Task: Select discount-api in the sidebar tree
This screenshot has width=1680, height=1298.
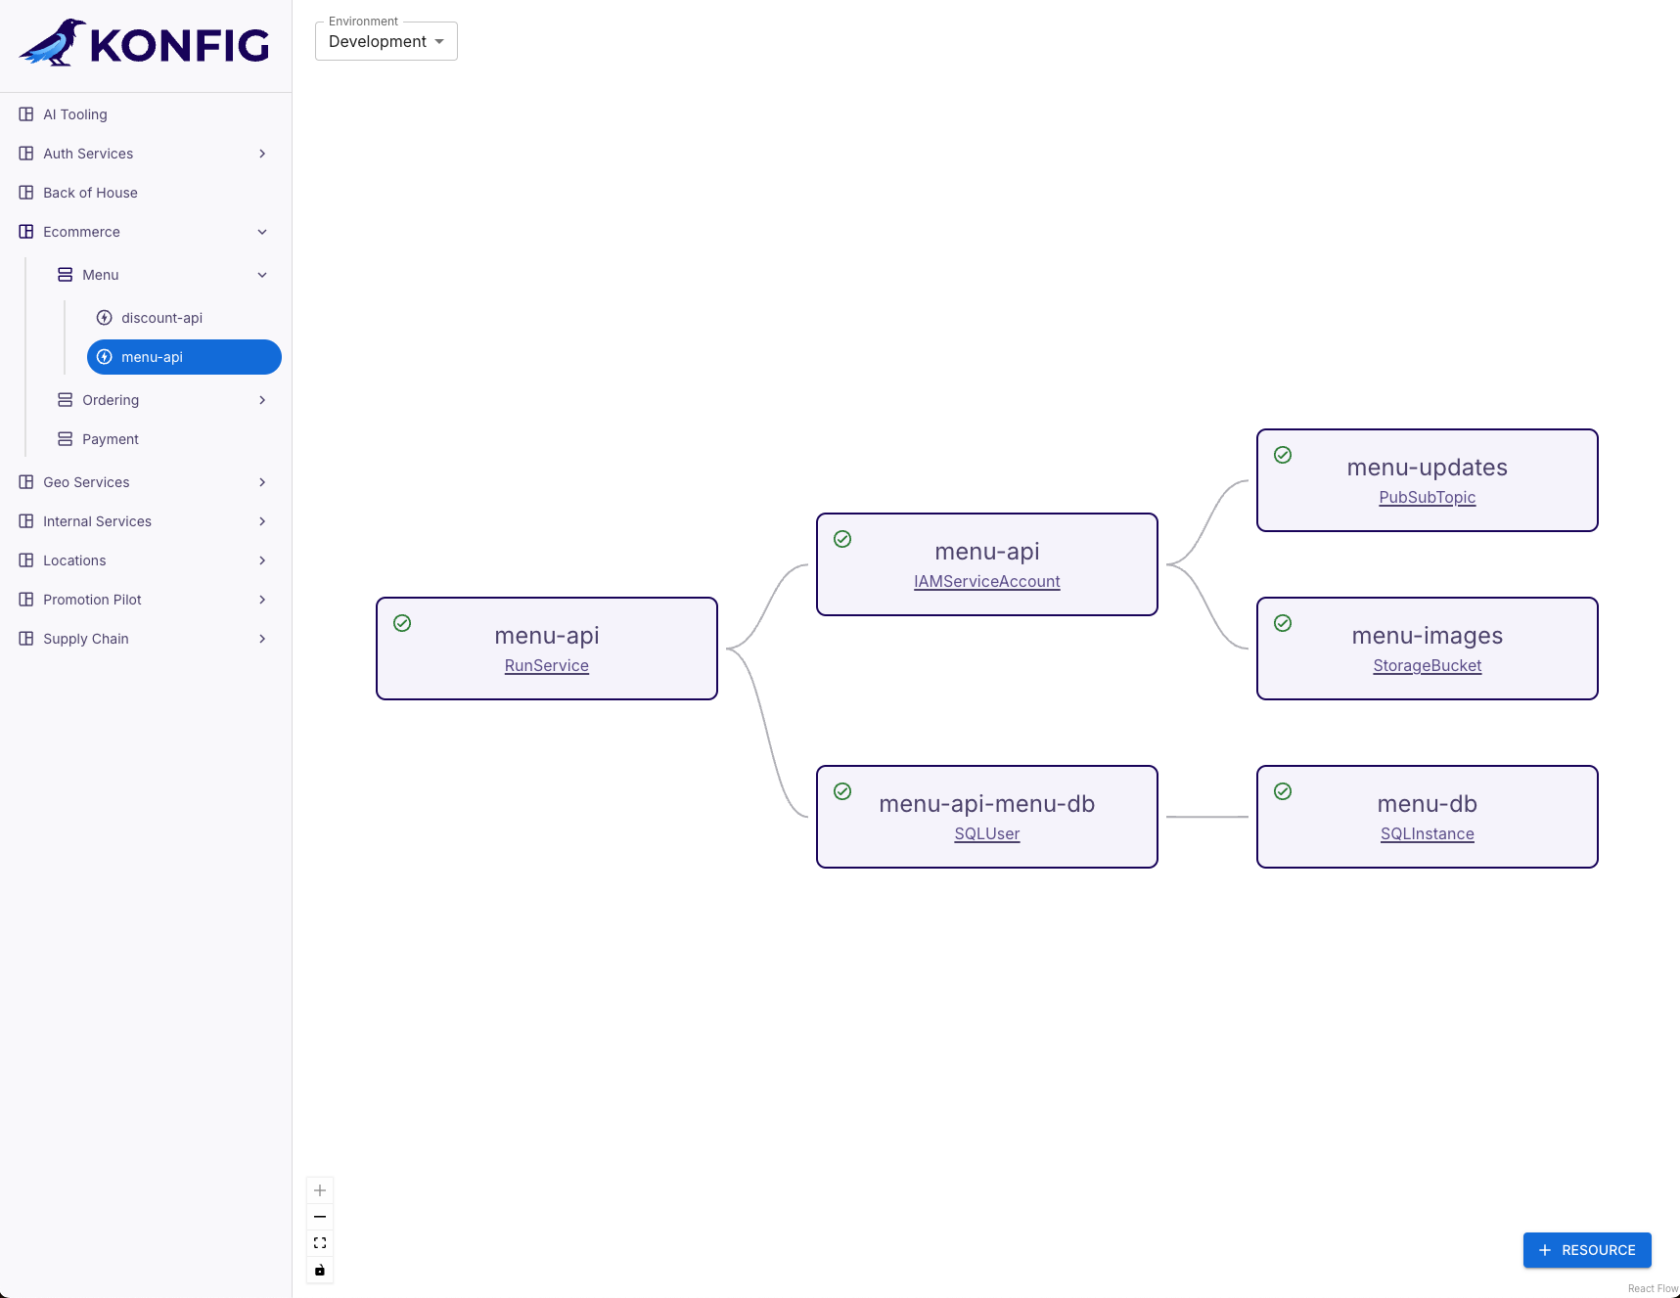Action: (x=161, y=318)
